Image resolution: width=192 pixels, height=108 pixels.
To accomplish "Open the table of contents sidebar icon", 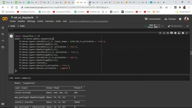I will 3,28.
